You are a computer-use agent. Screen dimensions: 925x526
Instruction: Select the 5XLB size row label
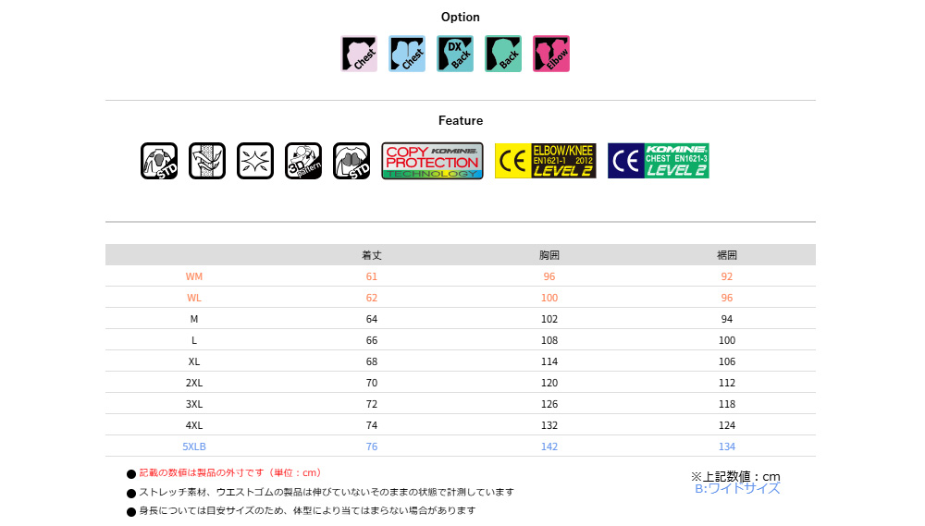(194, 446)
